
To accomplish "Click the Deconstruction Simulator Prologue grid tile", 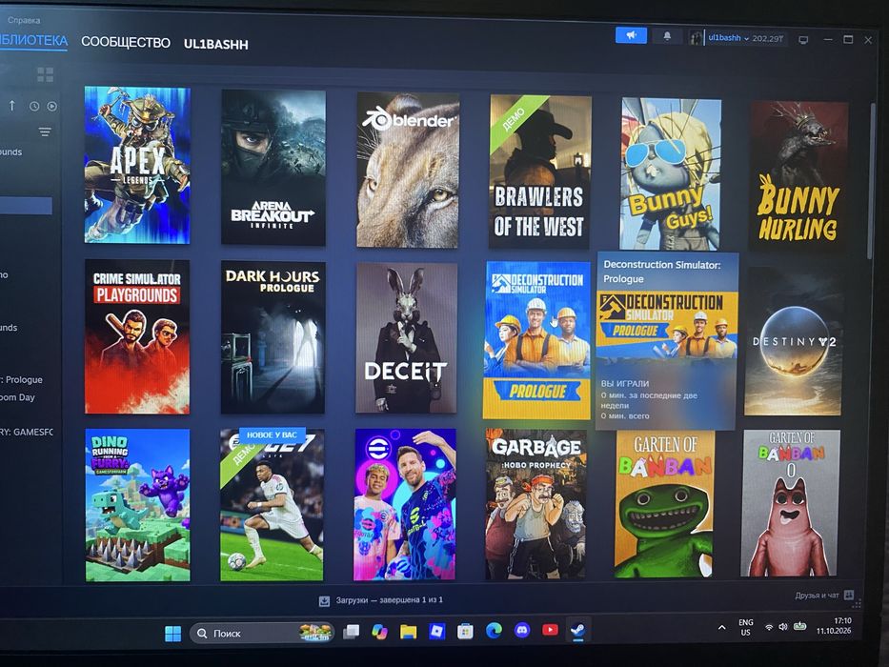I will pos(536,340).
